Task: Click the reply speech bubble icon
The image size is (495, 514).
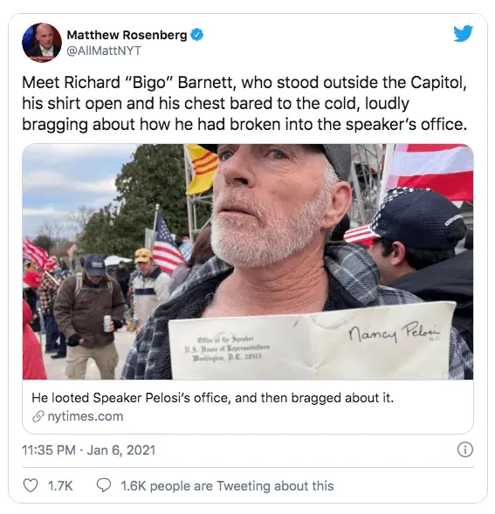Action: click(x=104, y=485)
